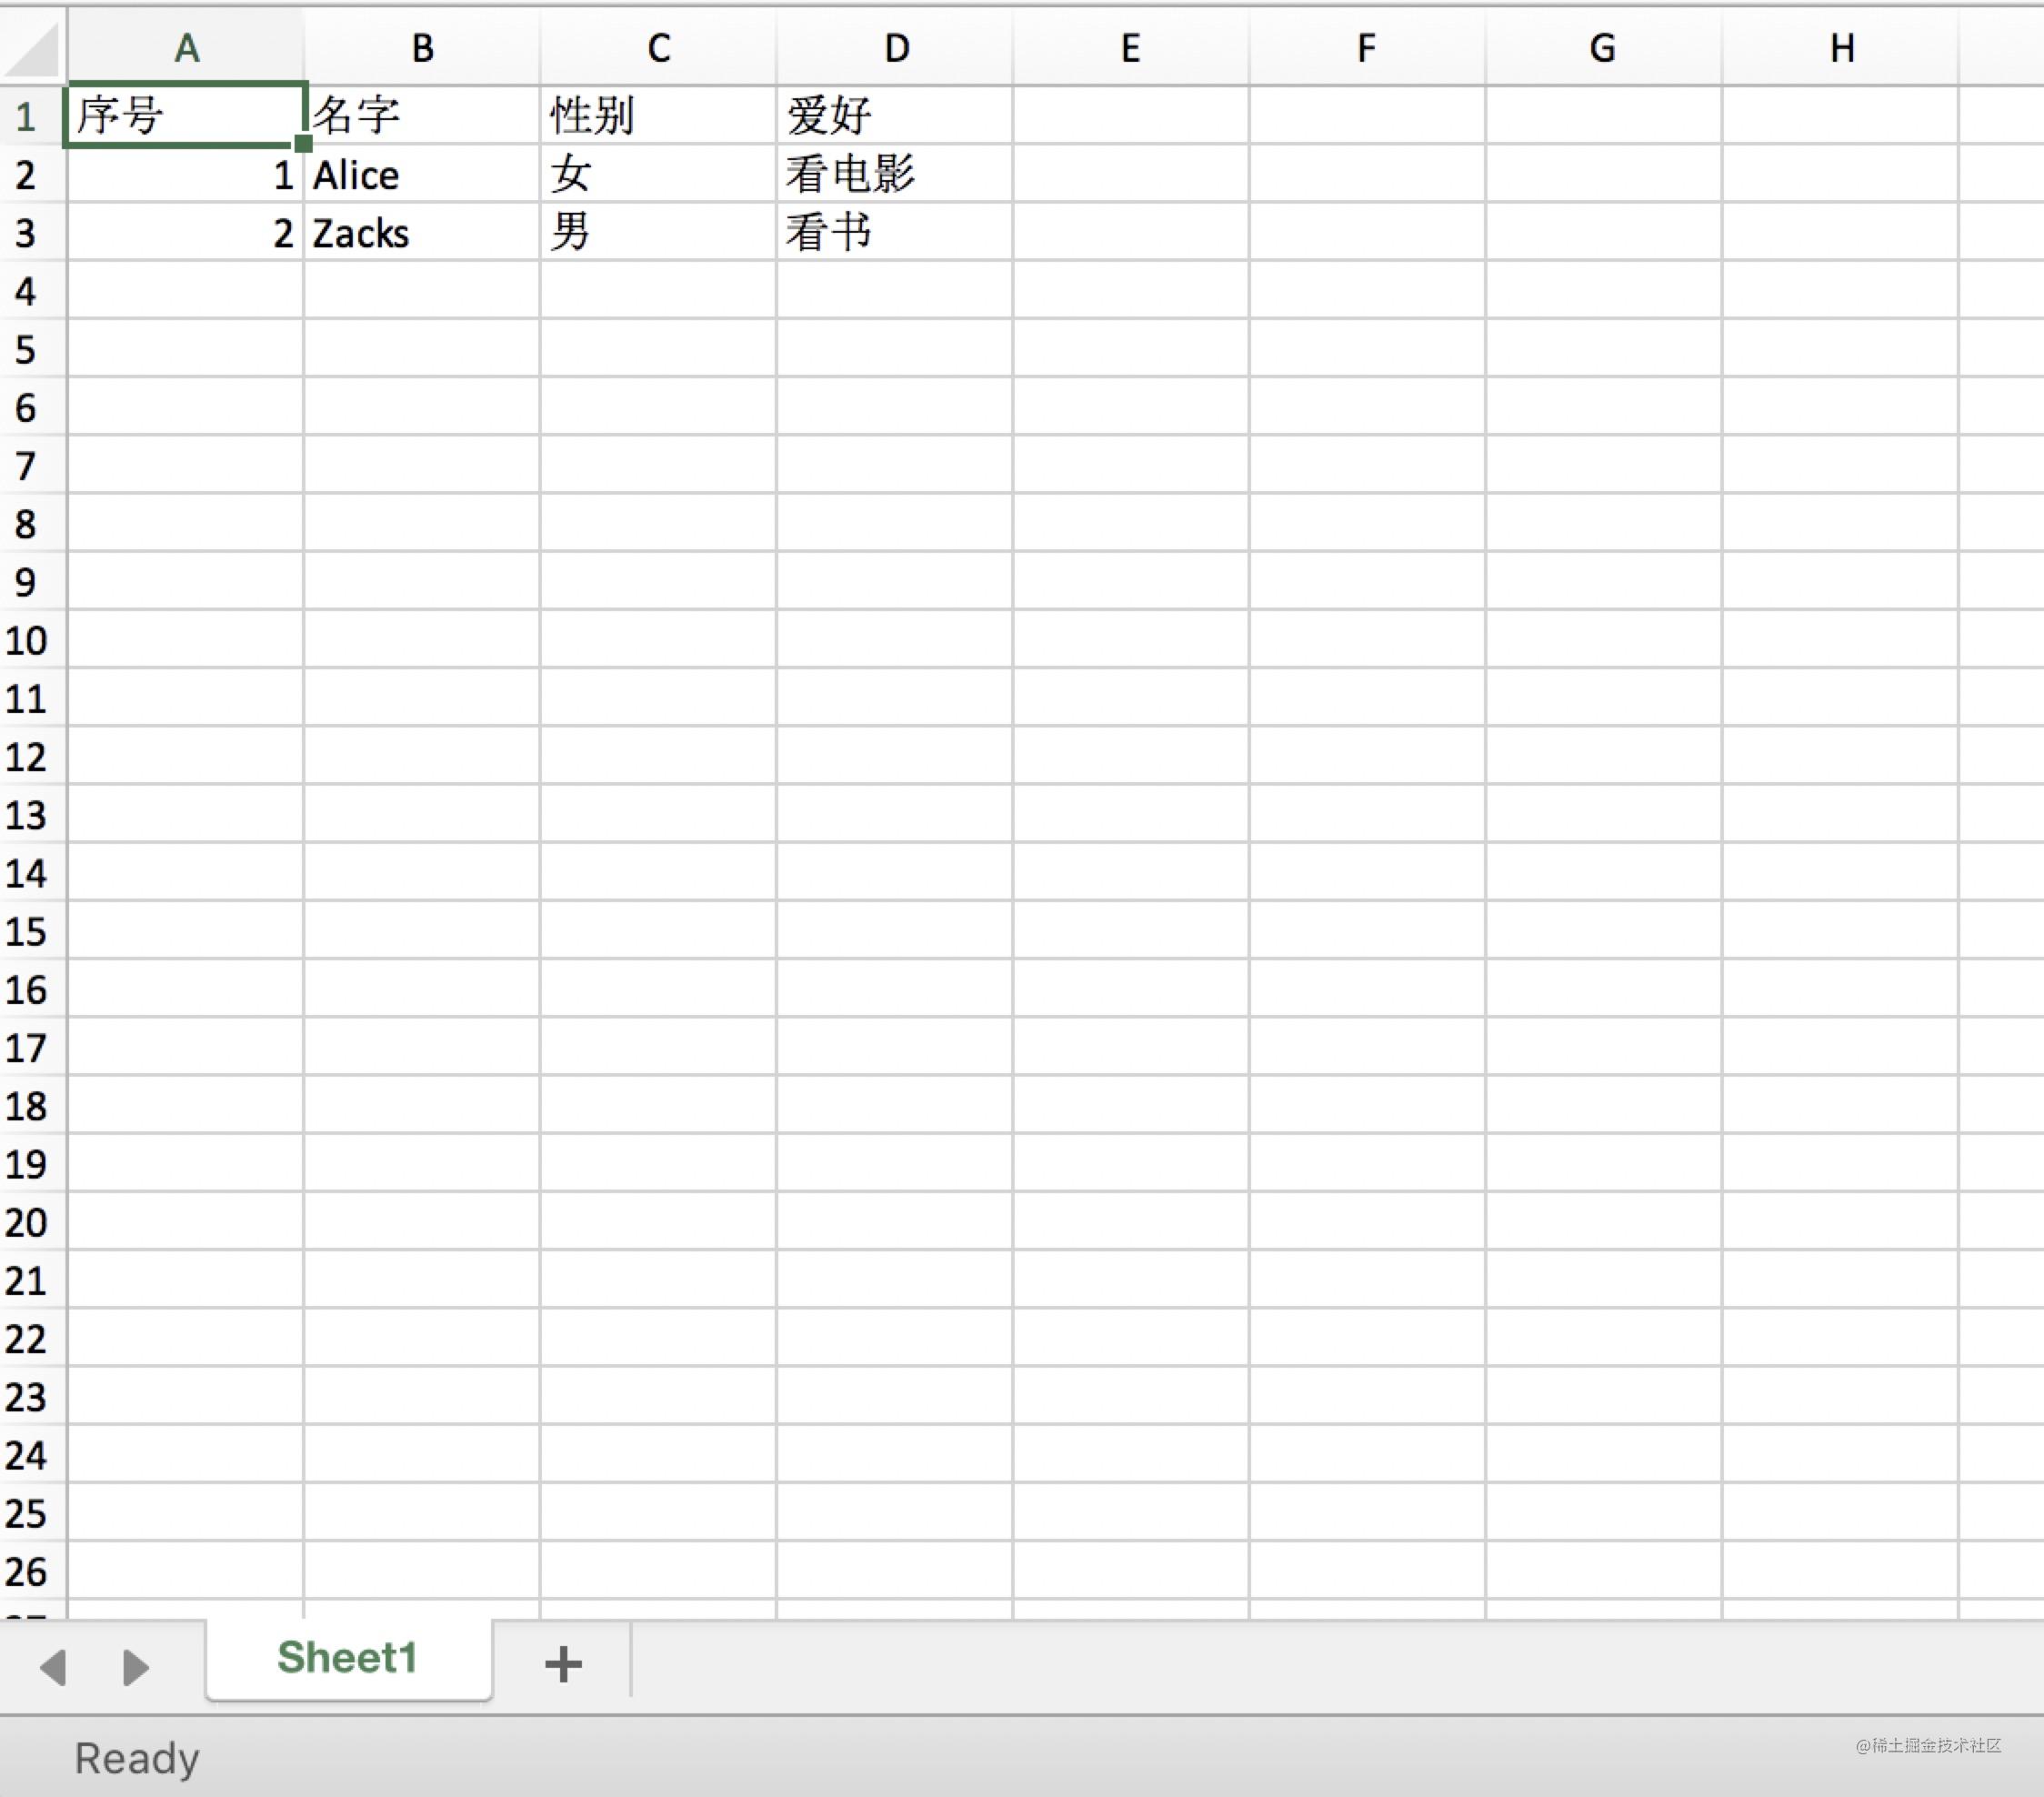This screenshot has height=1797, width=2044.
Task: Click cell containing 女
Action: point(658,174)
